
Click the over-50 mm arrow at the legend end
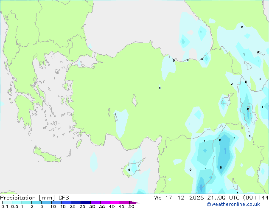click(x=134, y=202)
